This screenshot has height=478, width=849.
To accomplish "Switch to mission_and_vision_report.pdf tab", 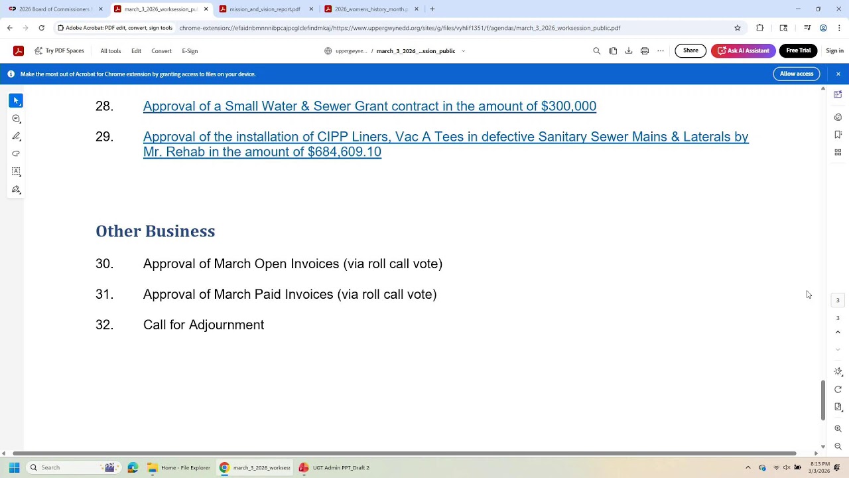I will pos(265,9).
